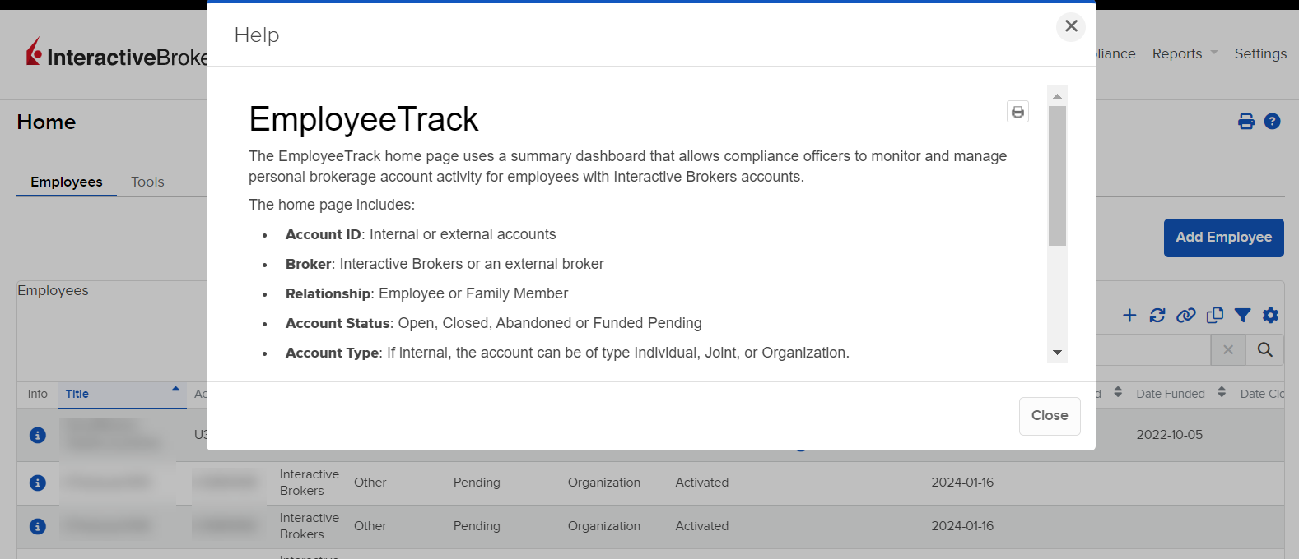
Task: Close the Help dialog with the X icon
Action: [x=1070, y=26]
